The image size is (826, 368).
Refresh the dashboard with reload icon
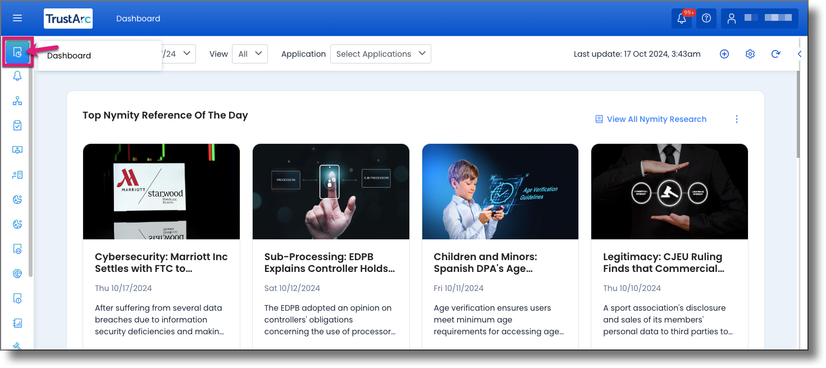click(776, 54)
